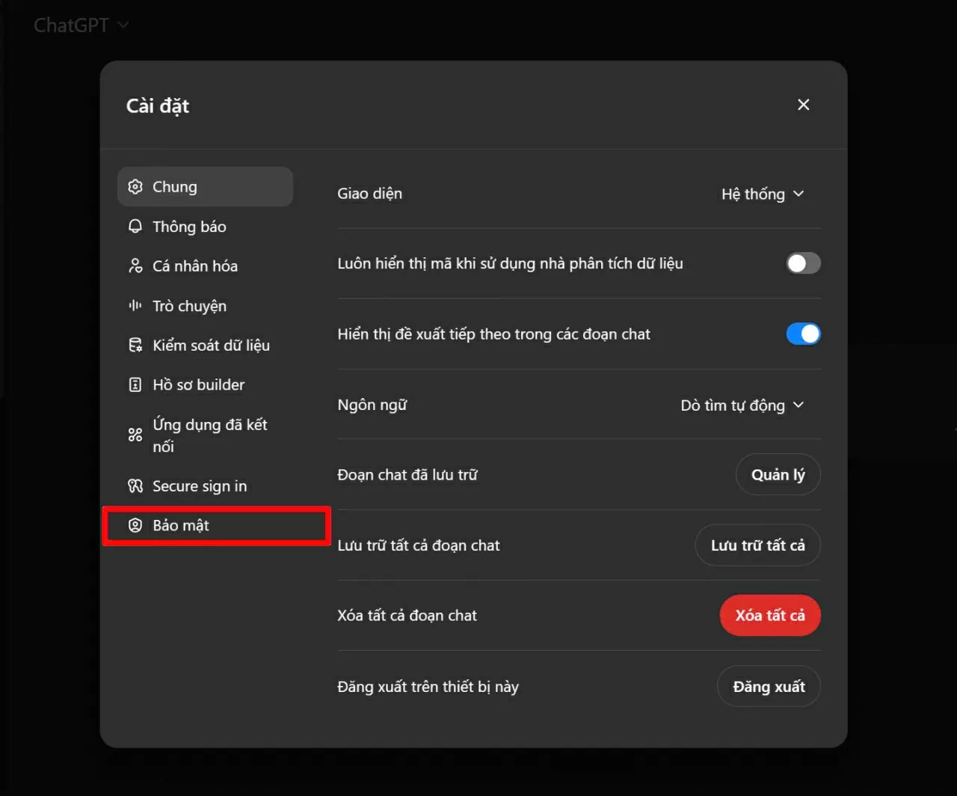Open the Kiểm soát dữ liệu tab

211,345
